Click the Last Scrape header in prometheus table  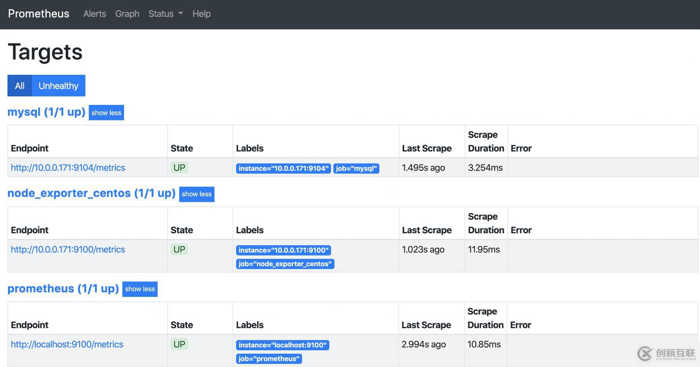426,325
